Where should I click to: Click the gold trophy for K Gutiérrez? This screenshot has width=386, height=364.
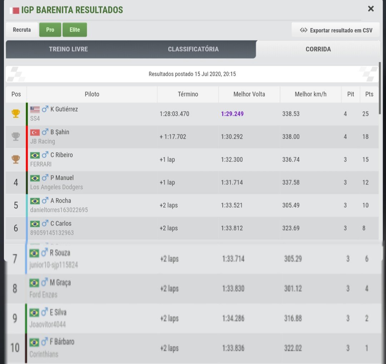[16, 114]
